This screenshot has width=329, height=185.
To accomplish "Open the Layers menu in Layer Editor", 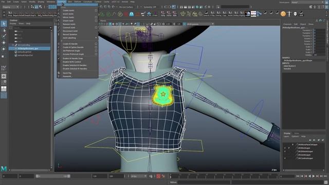I will 286,136.
